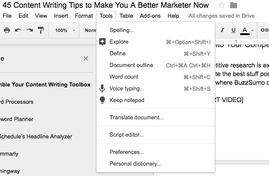Toggle italic formatting
This screenshot has width=269, height=176.
point(222,30)
